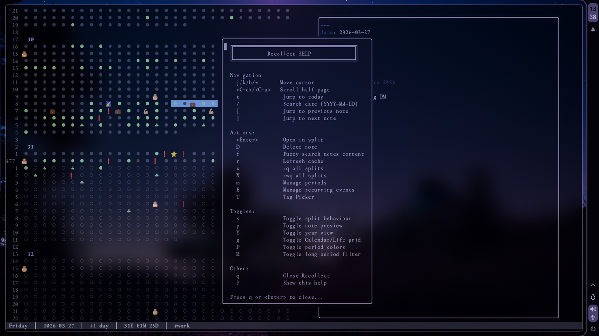Click the 'Move cursor' help entry
This screenshot has width=599, height=336.
tap(297, 82)
